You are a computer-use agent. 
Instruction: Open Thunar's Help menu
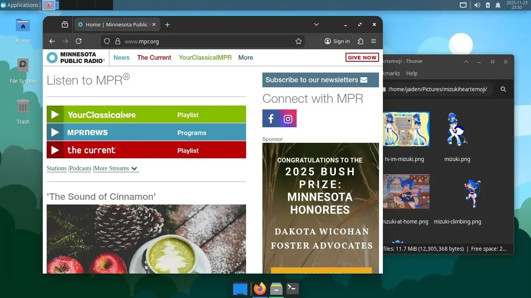(x=412, y=73)
